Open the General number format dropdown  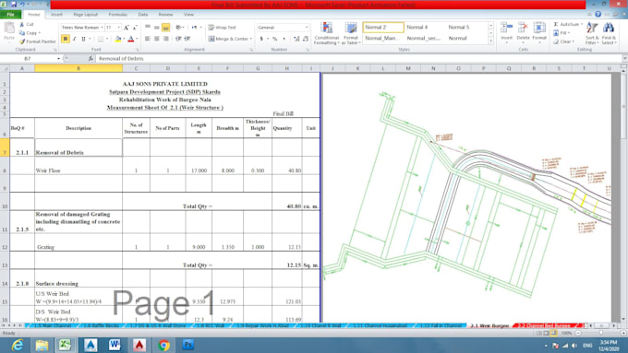[307, 28]
